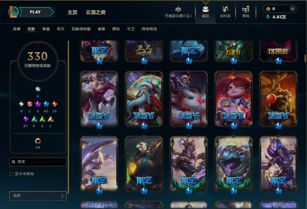Open the 商城 store coins icon
The height and width of the screenshot is (209, 307).
point(246,9)
